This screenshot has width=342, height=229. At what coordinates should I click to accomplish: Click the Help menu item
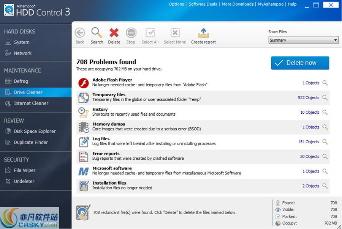pos(292,4)
